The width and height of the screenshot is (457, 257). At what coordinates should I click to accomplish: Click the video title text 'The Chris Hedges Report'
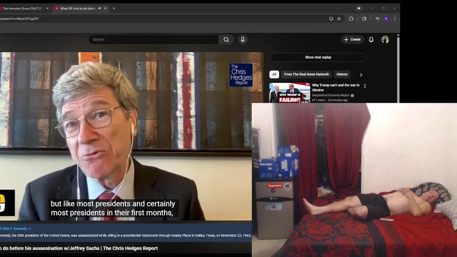click(x=130, y=248)
